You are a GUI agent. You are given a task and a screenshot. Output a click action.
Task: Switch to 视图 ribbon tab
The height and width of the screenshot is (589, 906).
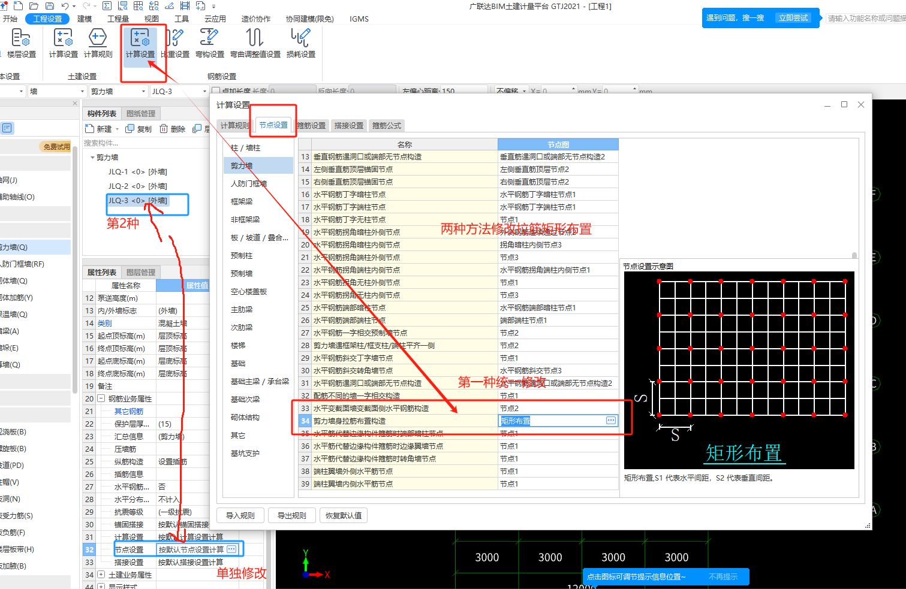[x=152, y=19]
